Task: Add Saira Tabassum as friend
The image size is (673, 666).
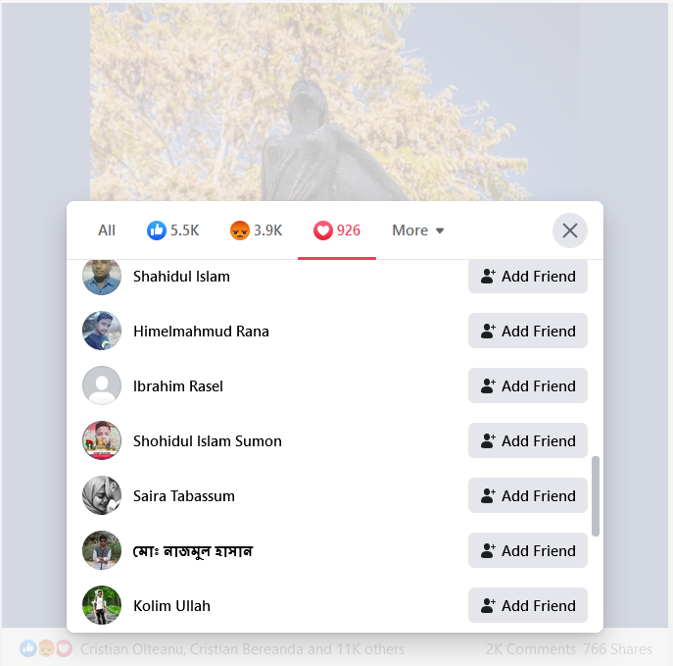Action: tap(528, 496)
